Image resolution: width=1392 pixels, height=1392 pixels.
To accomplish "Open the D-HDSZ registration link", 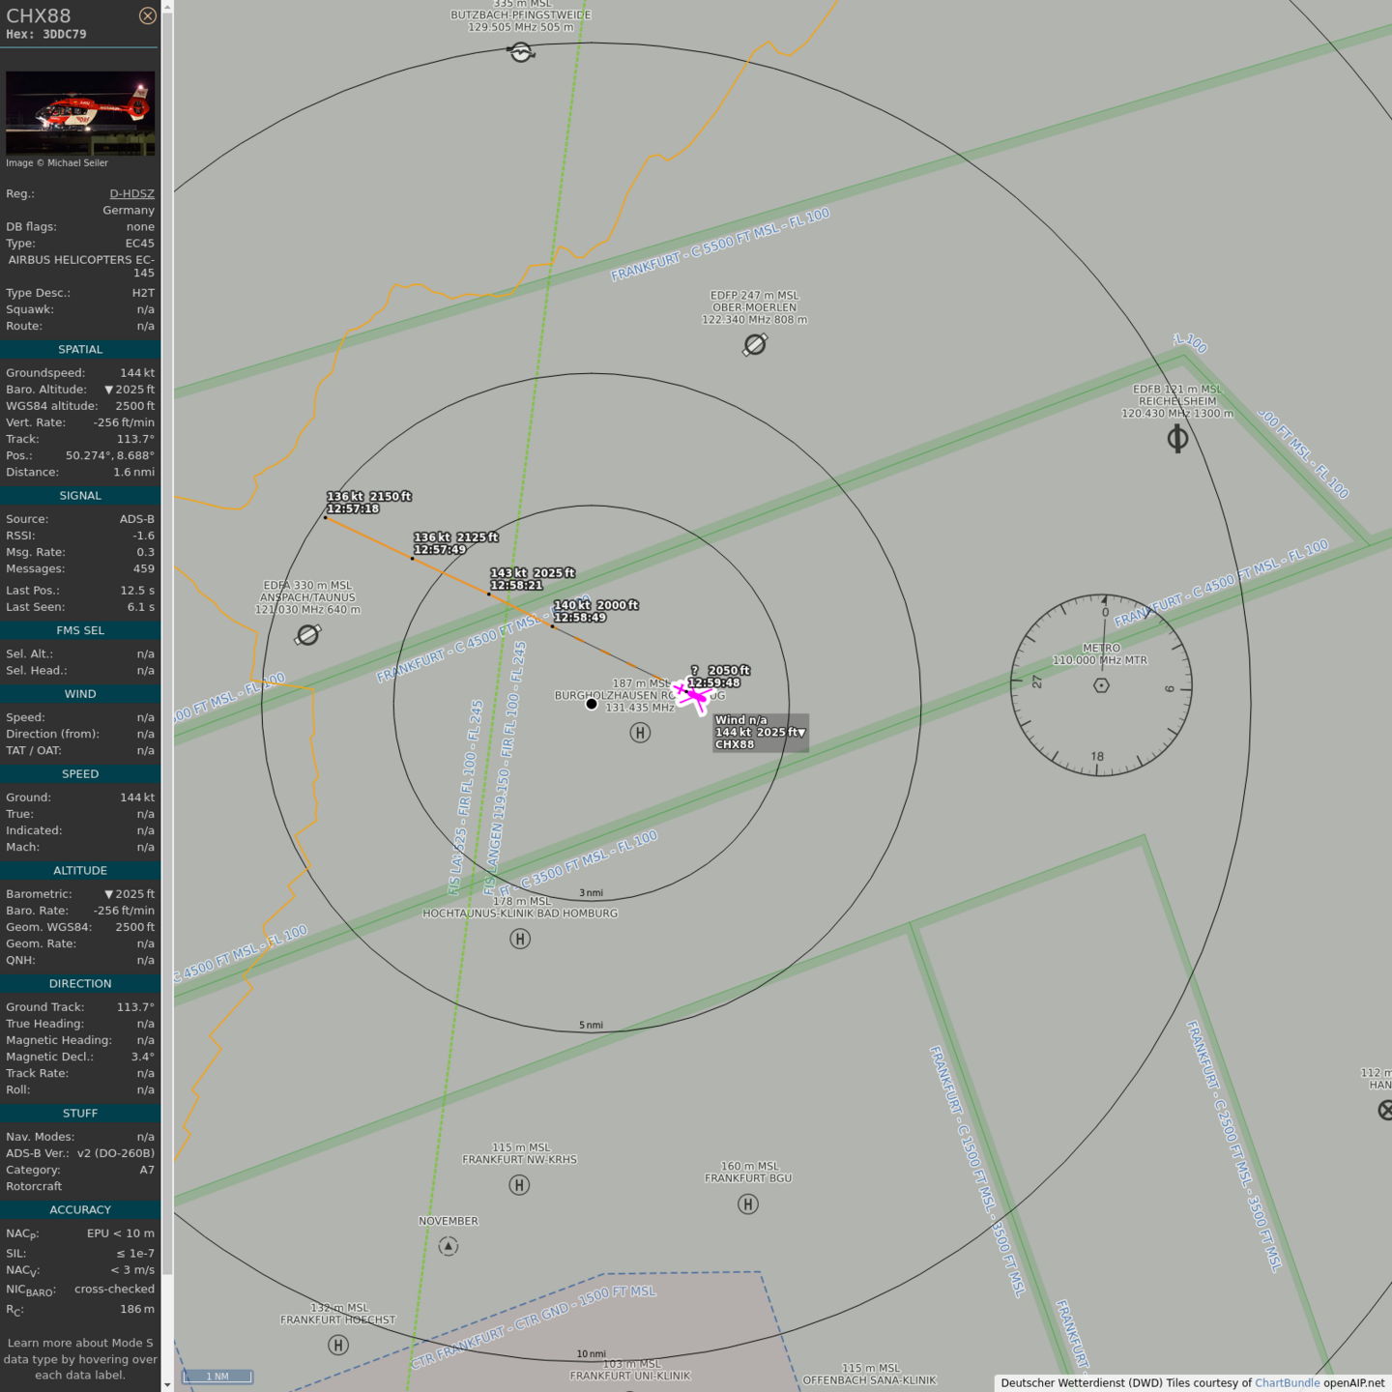I will 131,193.
